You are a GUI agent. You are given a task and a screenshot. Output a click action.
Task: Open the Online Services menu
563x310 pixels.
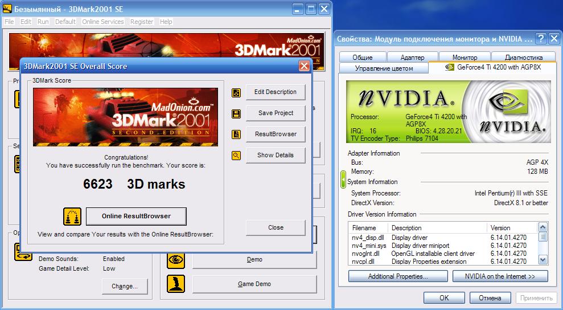click(102, 22)
